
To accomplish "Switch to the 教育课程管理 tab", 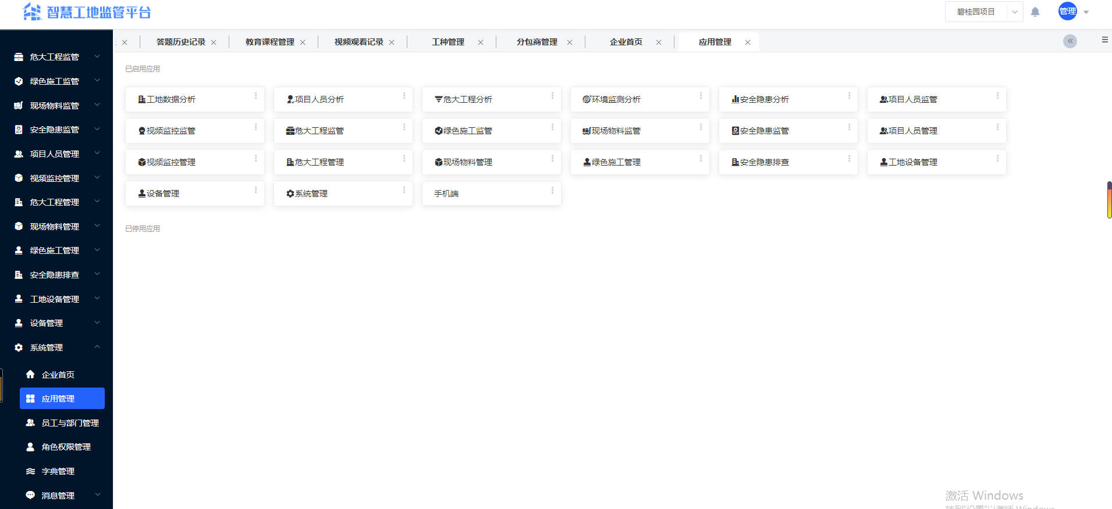I will pyautogui.click(x=269, y=42).
